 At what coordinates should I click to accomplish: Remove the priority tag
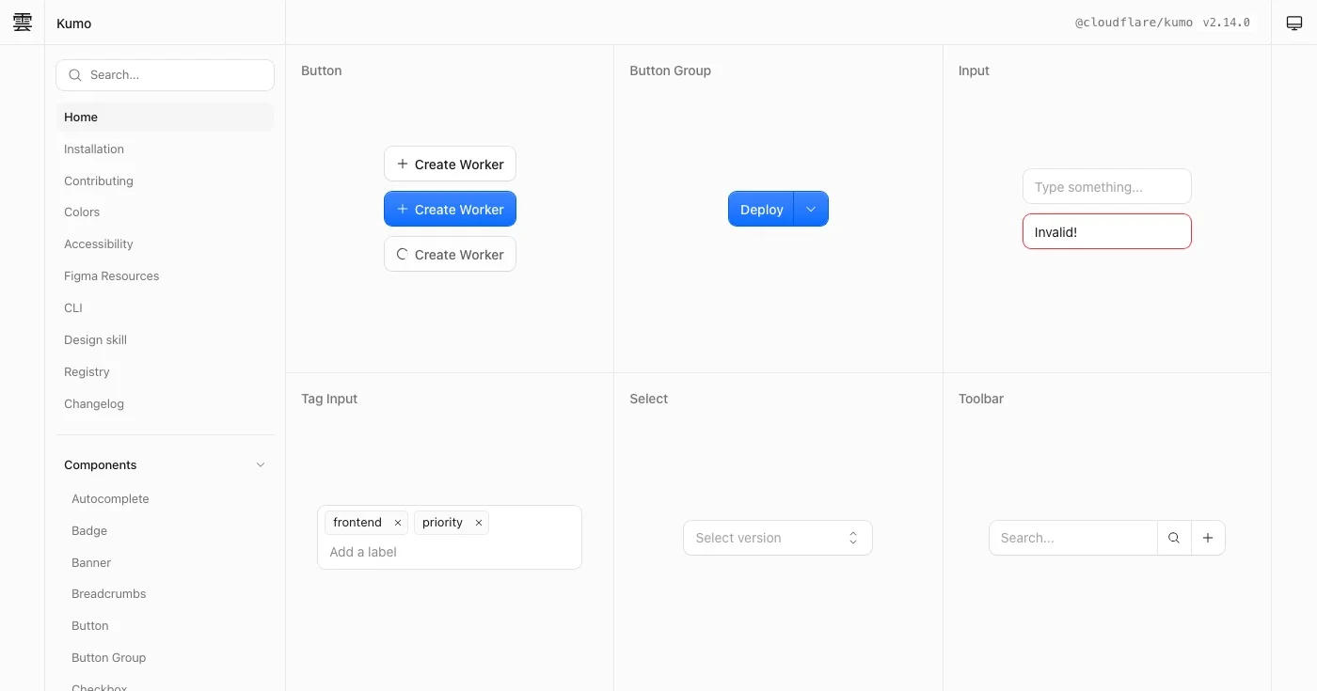[x=479, y=523]
